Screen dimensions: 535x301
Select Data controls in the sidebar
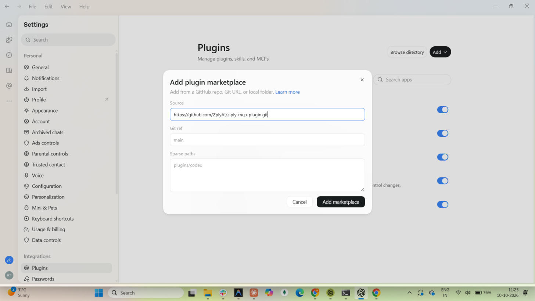[66, 240]
